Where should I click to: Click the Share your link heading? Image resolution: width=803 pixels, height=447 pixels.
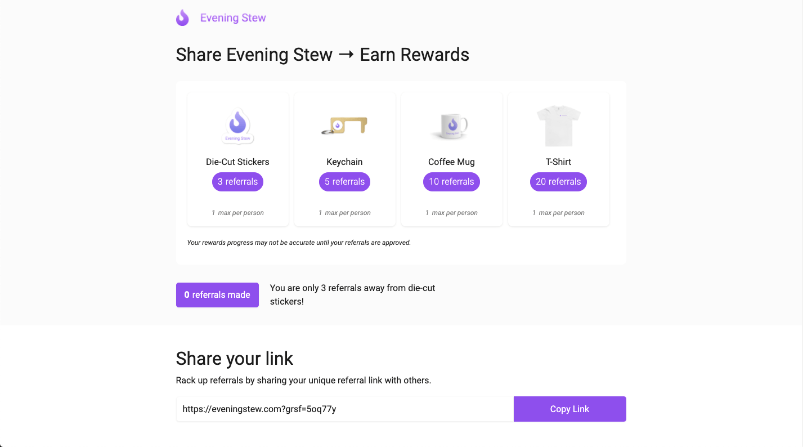235,359
